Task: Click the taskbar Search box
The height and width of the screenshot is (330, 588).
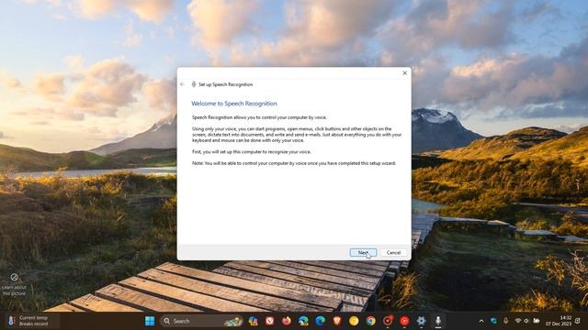Action: tap(202, 321)
